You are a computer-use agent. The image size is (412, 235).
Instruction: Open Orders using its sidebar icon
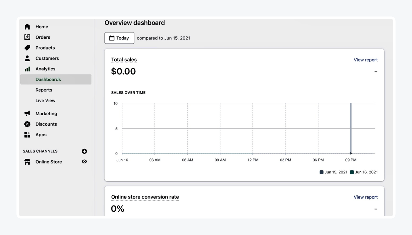[x=27, y=37]
